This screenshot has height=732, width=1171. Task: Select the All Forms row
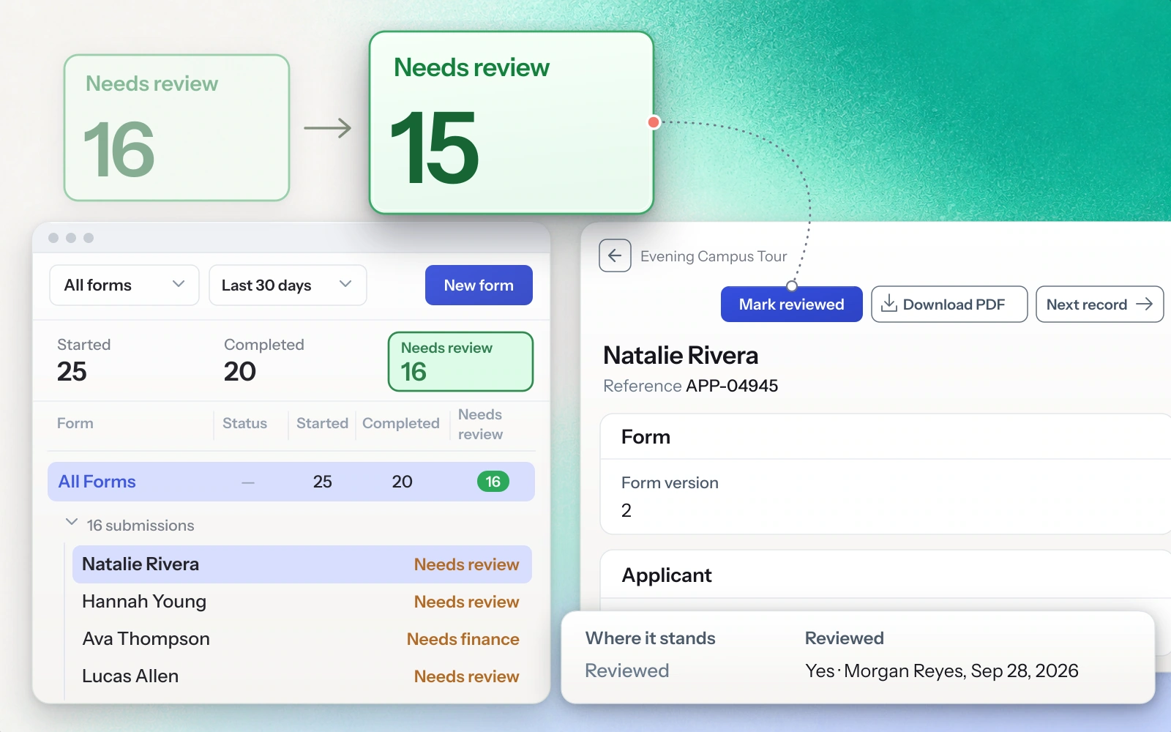point(291,482)
